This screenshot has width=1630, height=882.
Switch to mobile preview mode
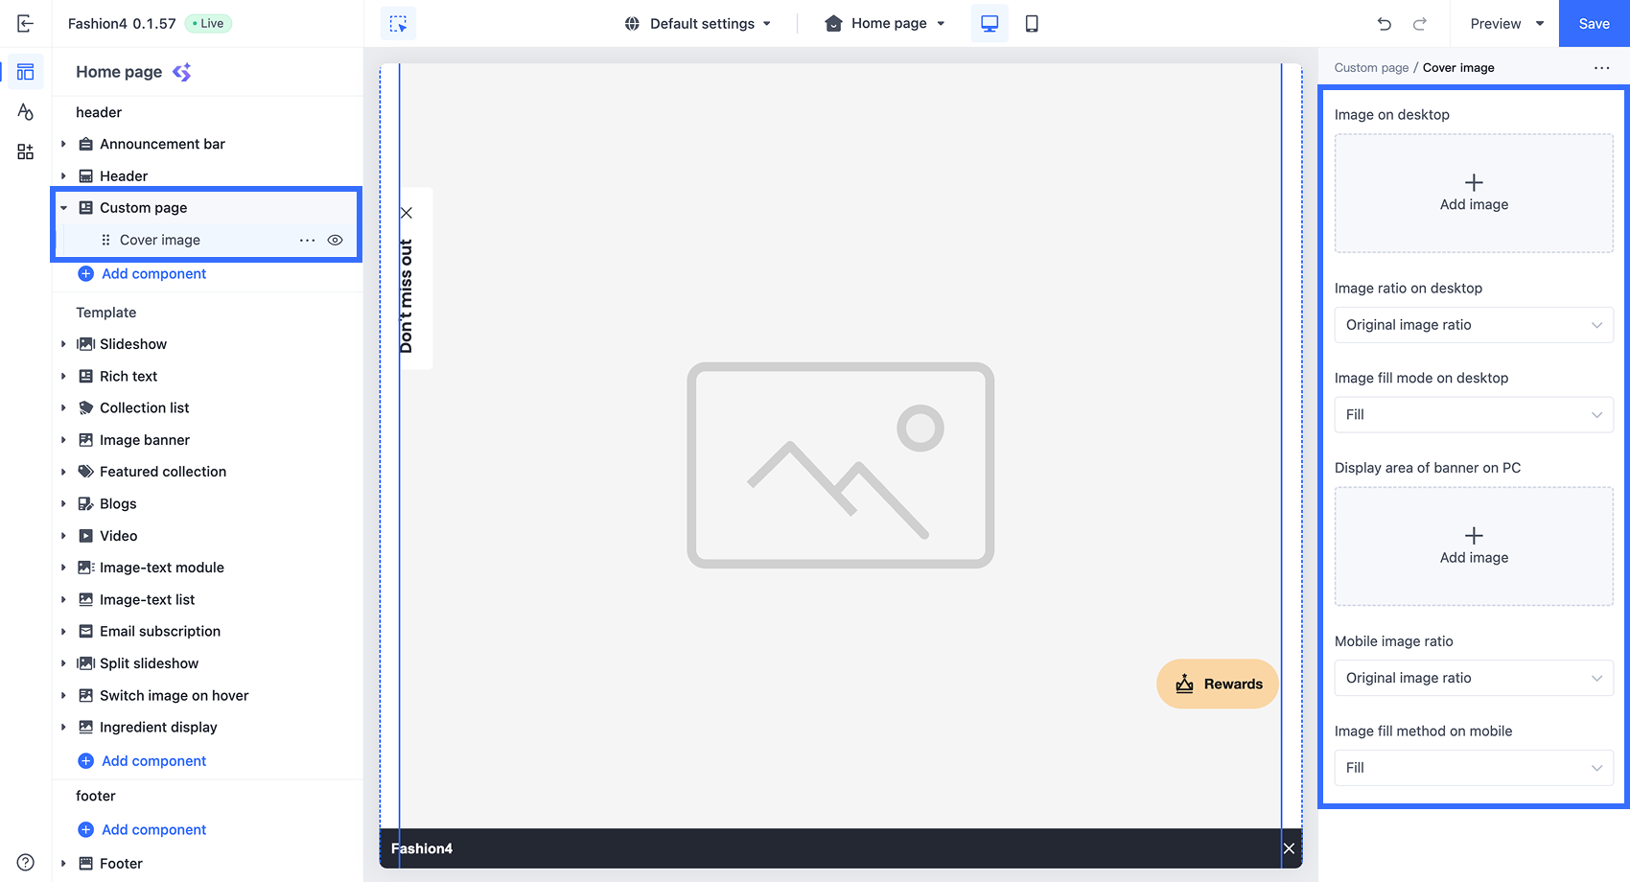tap(1032, 23)
